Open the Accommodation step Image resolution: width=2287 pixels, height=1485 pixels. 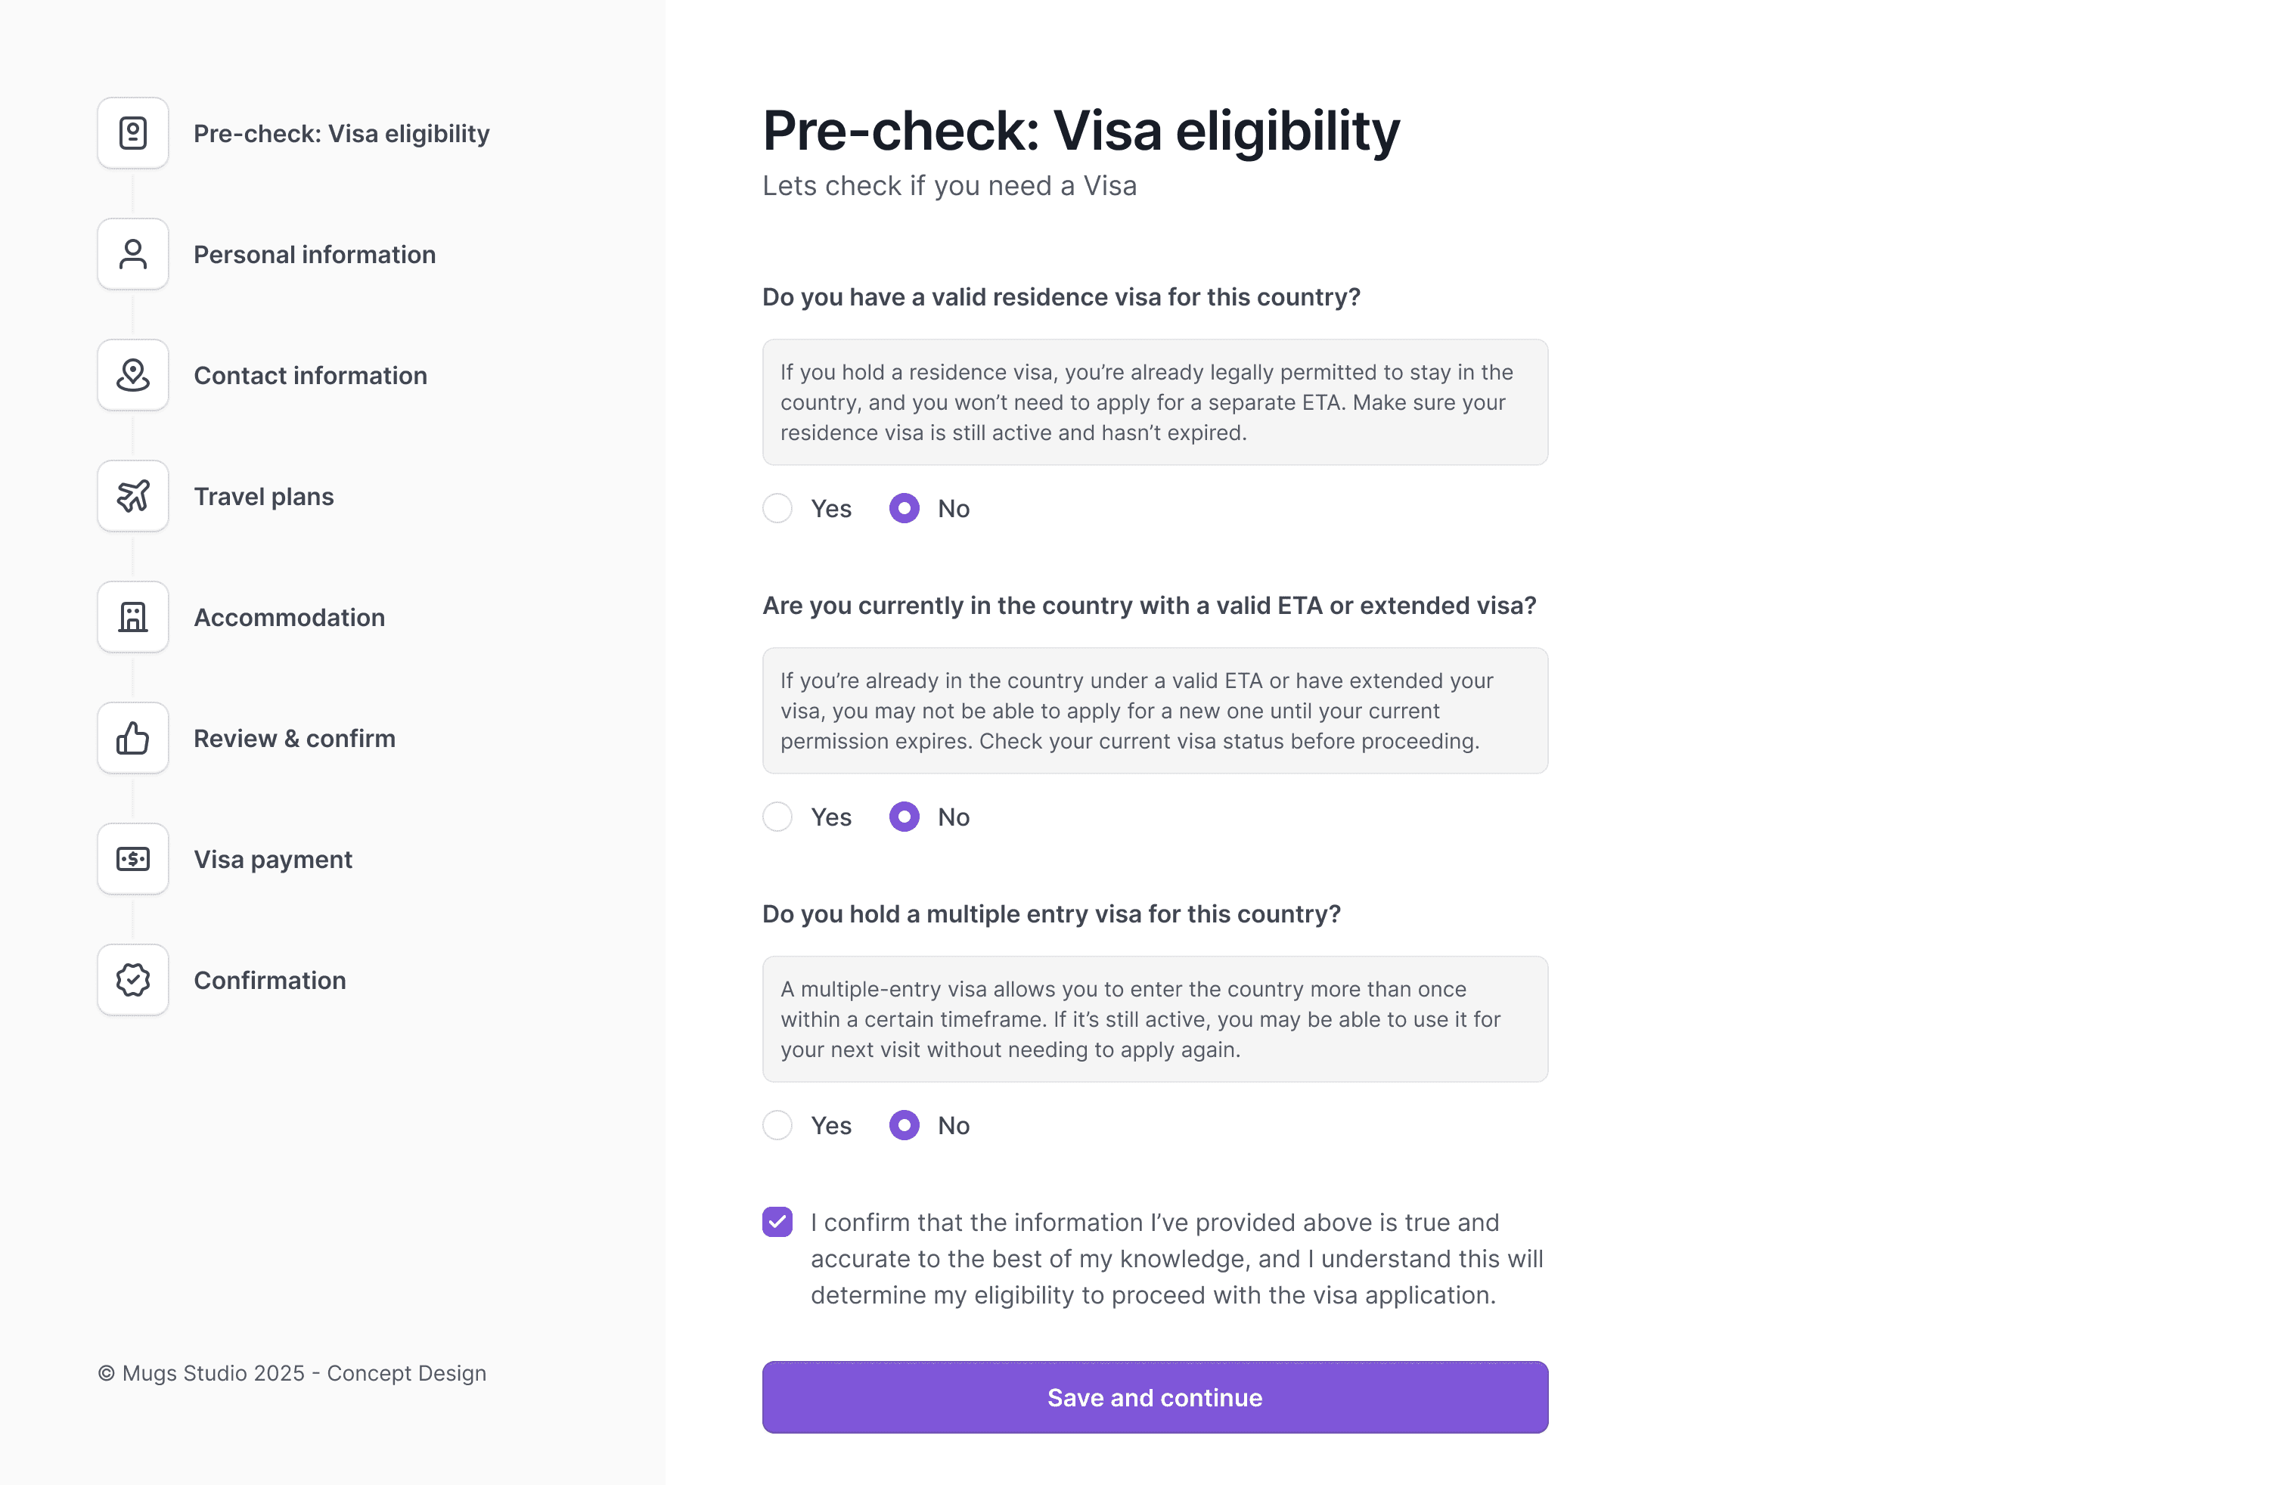(288, 617)
